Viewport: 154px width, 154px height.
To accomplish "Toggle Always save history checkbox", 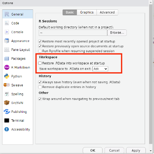I will pyautogui.click(x=40, y=82).
